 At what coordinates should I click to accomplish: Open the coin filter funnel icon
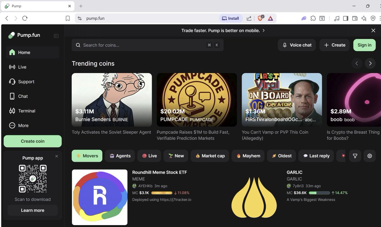tap(355, 156)
